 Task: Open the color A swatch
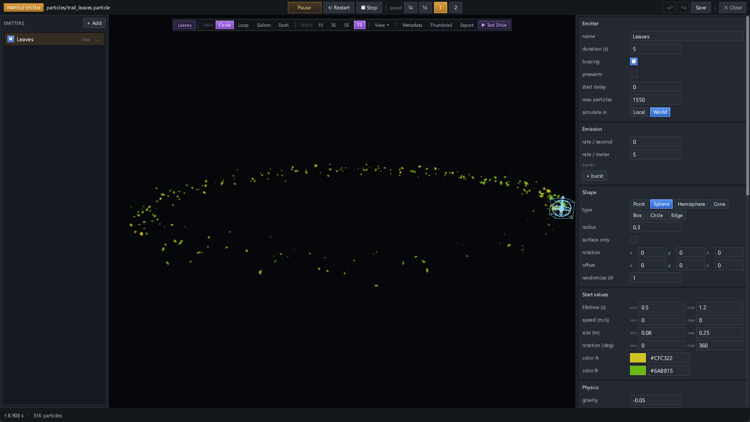pos(637,358)
